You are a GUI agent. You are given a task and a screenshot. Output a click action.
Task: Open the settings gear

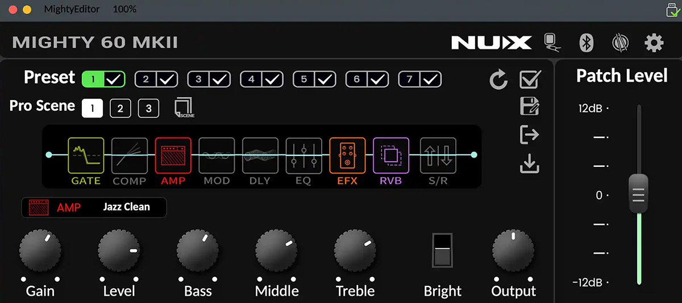(x=654, y=43)
